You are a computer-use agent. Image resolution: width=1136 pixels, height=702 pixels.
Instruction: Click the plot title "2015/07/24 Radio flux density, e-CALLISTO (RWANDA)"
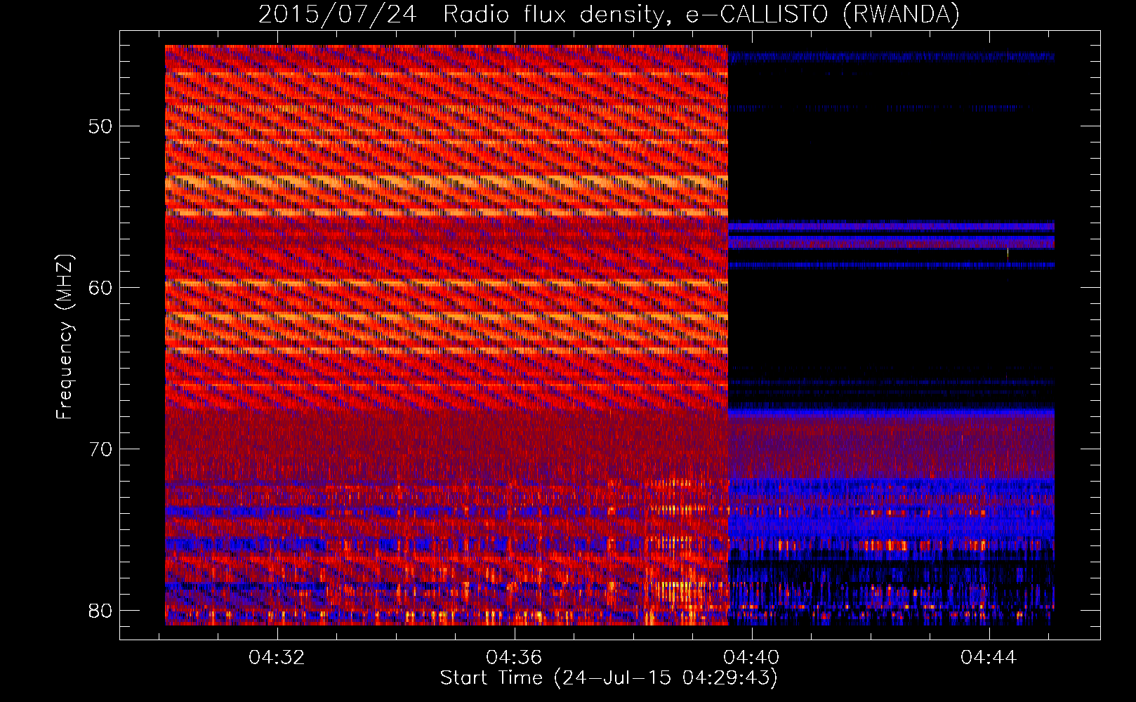pyautogui.click(x=609, y=14)
